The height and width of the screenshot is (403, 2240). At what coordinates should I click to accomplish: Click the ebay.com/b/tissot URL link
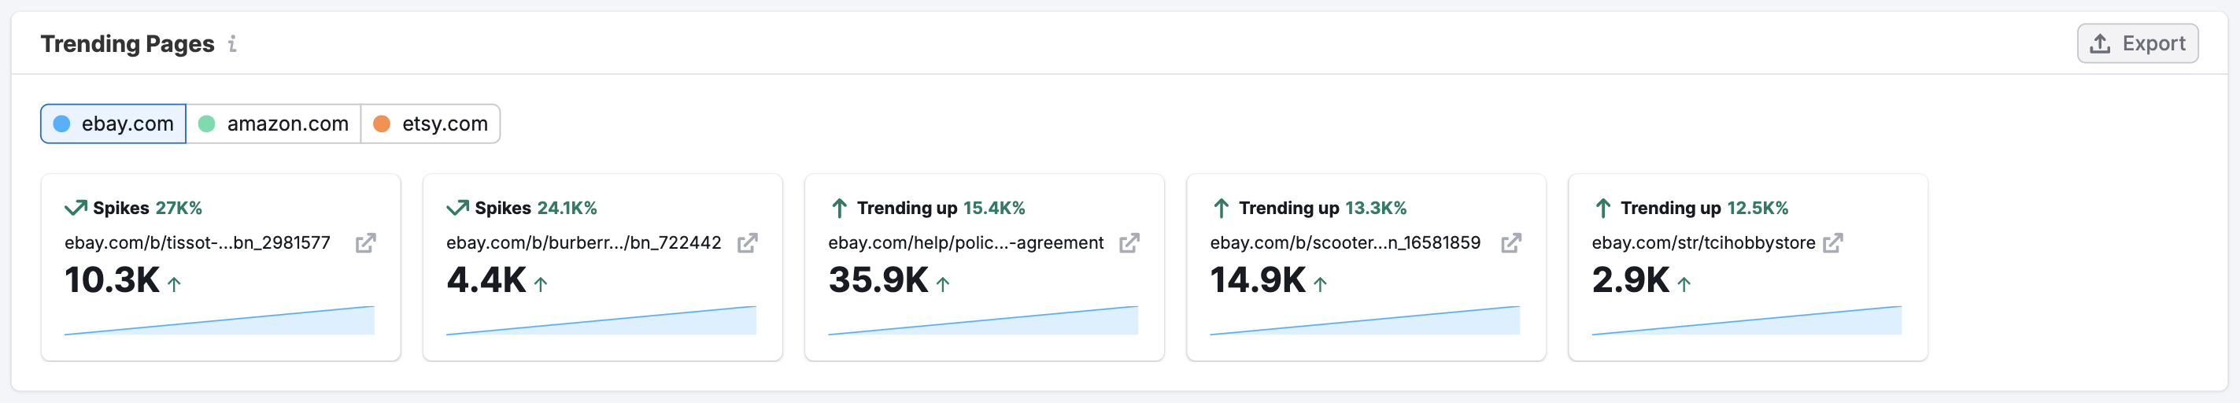pos(198,243)
